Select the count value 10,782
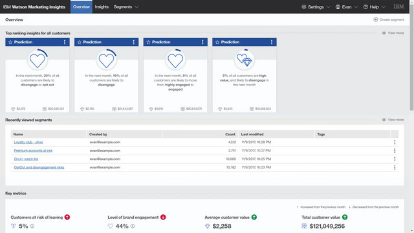Viewport: 414px width, 233px height. pyautogui.click(x=231, y=168)
